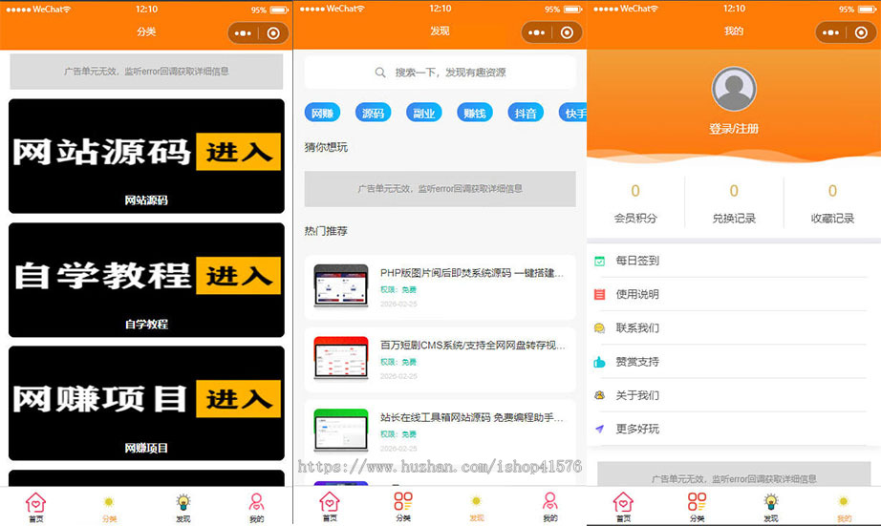
Task: Open 每日签到 row
Action: pos(734,261)
